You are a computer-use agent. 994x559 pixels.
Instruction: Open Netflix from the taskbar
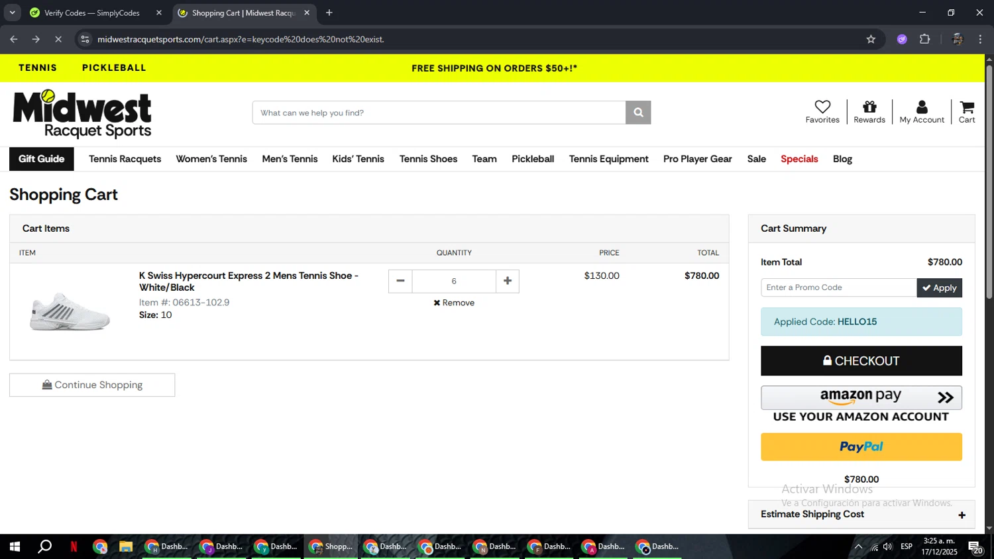(74, 546)
